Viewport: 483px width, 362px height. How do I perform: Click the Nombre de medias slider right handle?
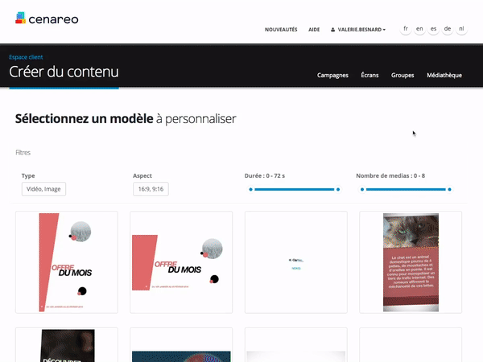pos(449,189)
